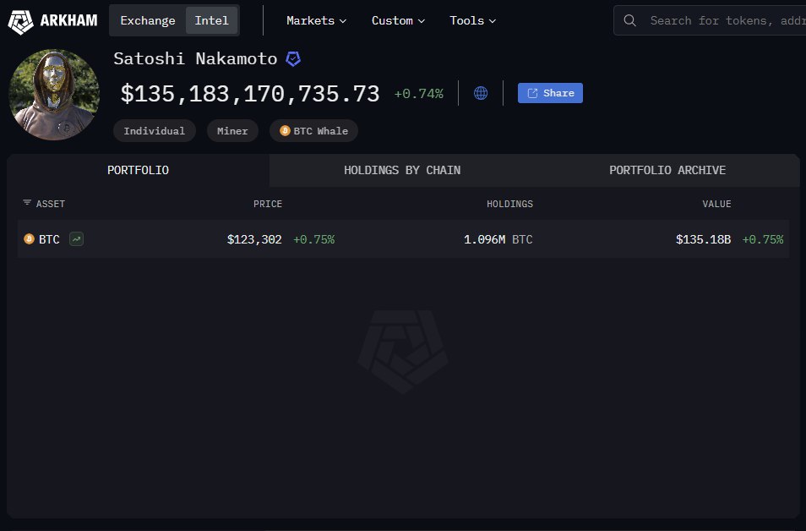Click the verified badge next to Satoshi Nakamoto

coord(293,58)
